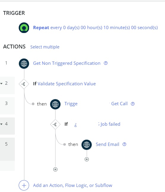This screenshot has height=192, width=165.
Task: Open help icon next to Get Call
Action: pyautogui.click(x=133, y=104)
